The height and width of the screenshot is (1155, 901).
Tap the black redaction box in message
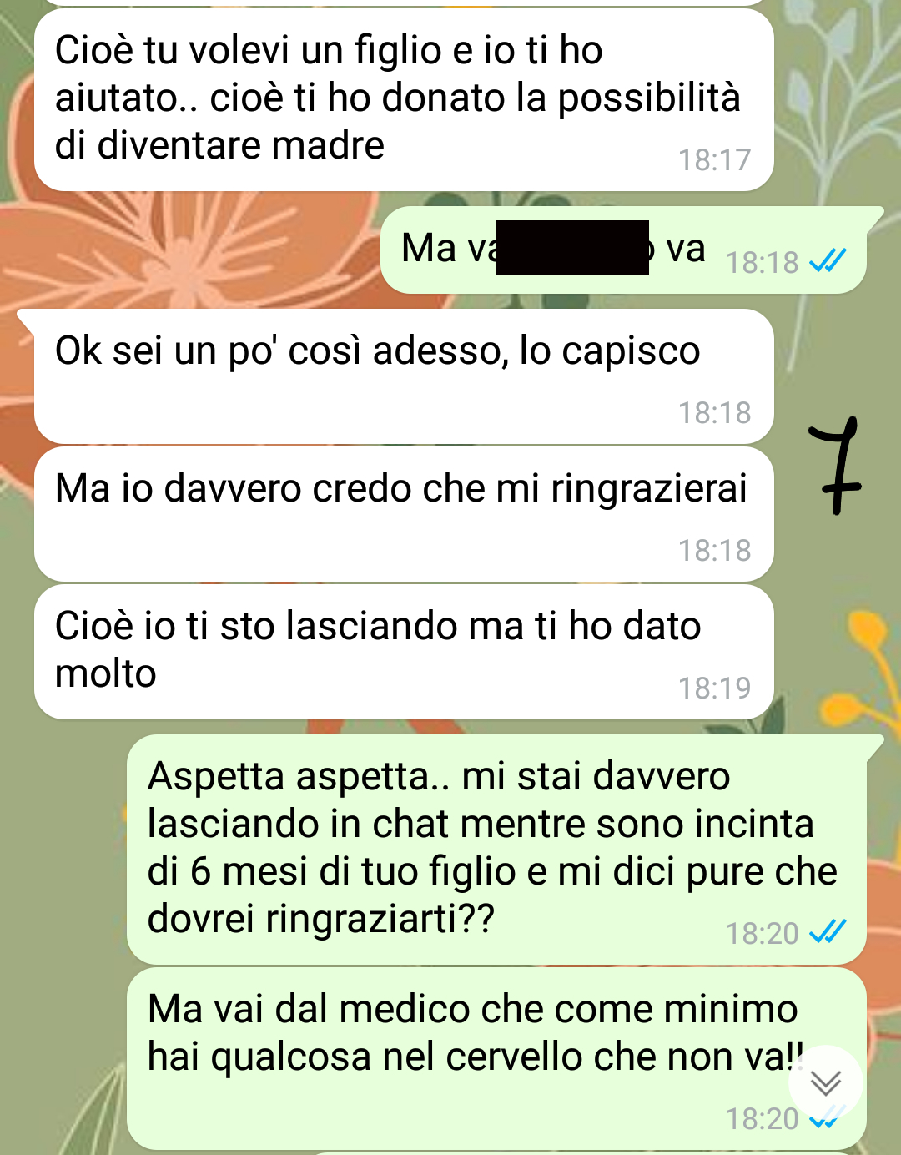point(572,247)
